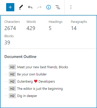Redo with the greyed right arrow

pyautogui.click(x=39, y=7)
